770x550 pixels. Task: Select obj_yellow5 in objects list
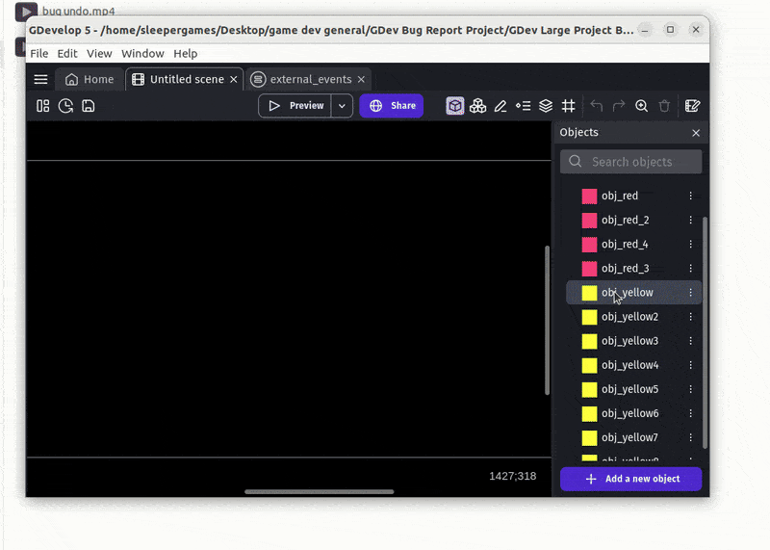[x=634, y=389]
